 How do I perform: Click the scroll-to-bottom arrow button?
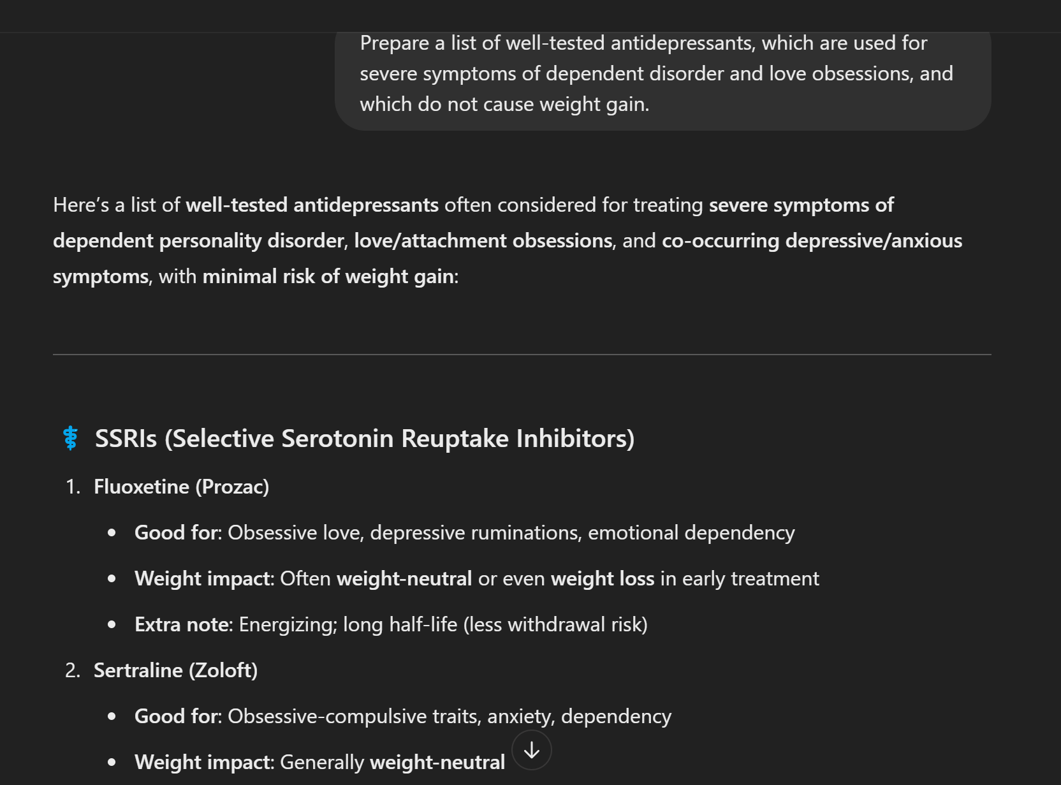[532, 751]
